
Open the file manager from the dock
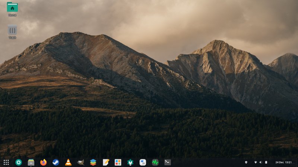[x=31, y=162]
